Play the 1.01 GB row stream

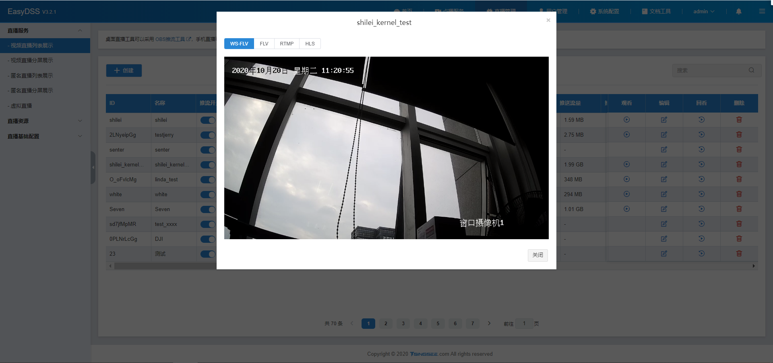(x=626, y=209)
